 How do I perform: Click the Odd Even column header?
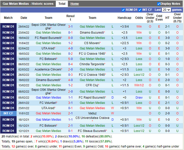tap(159, 18)
